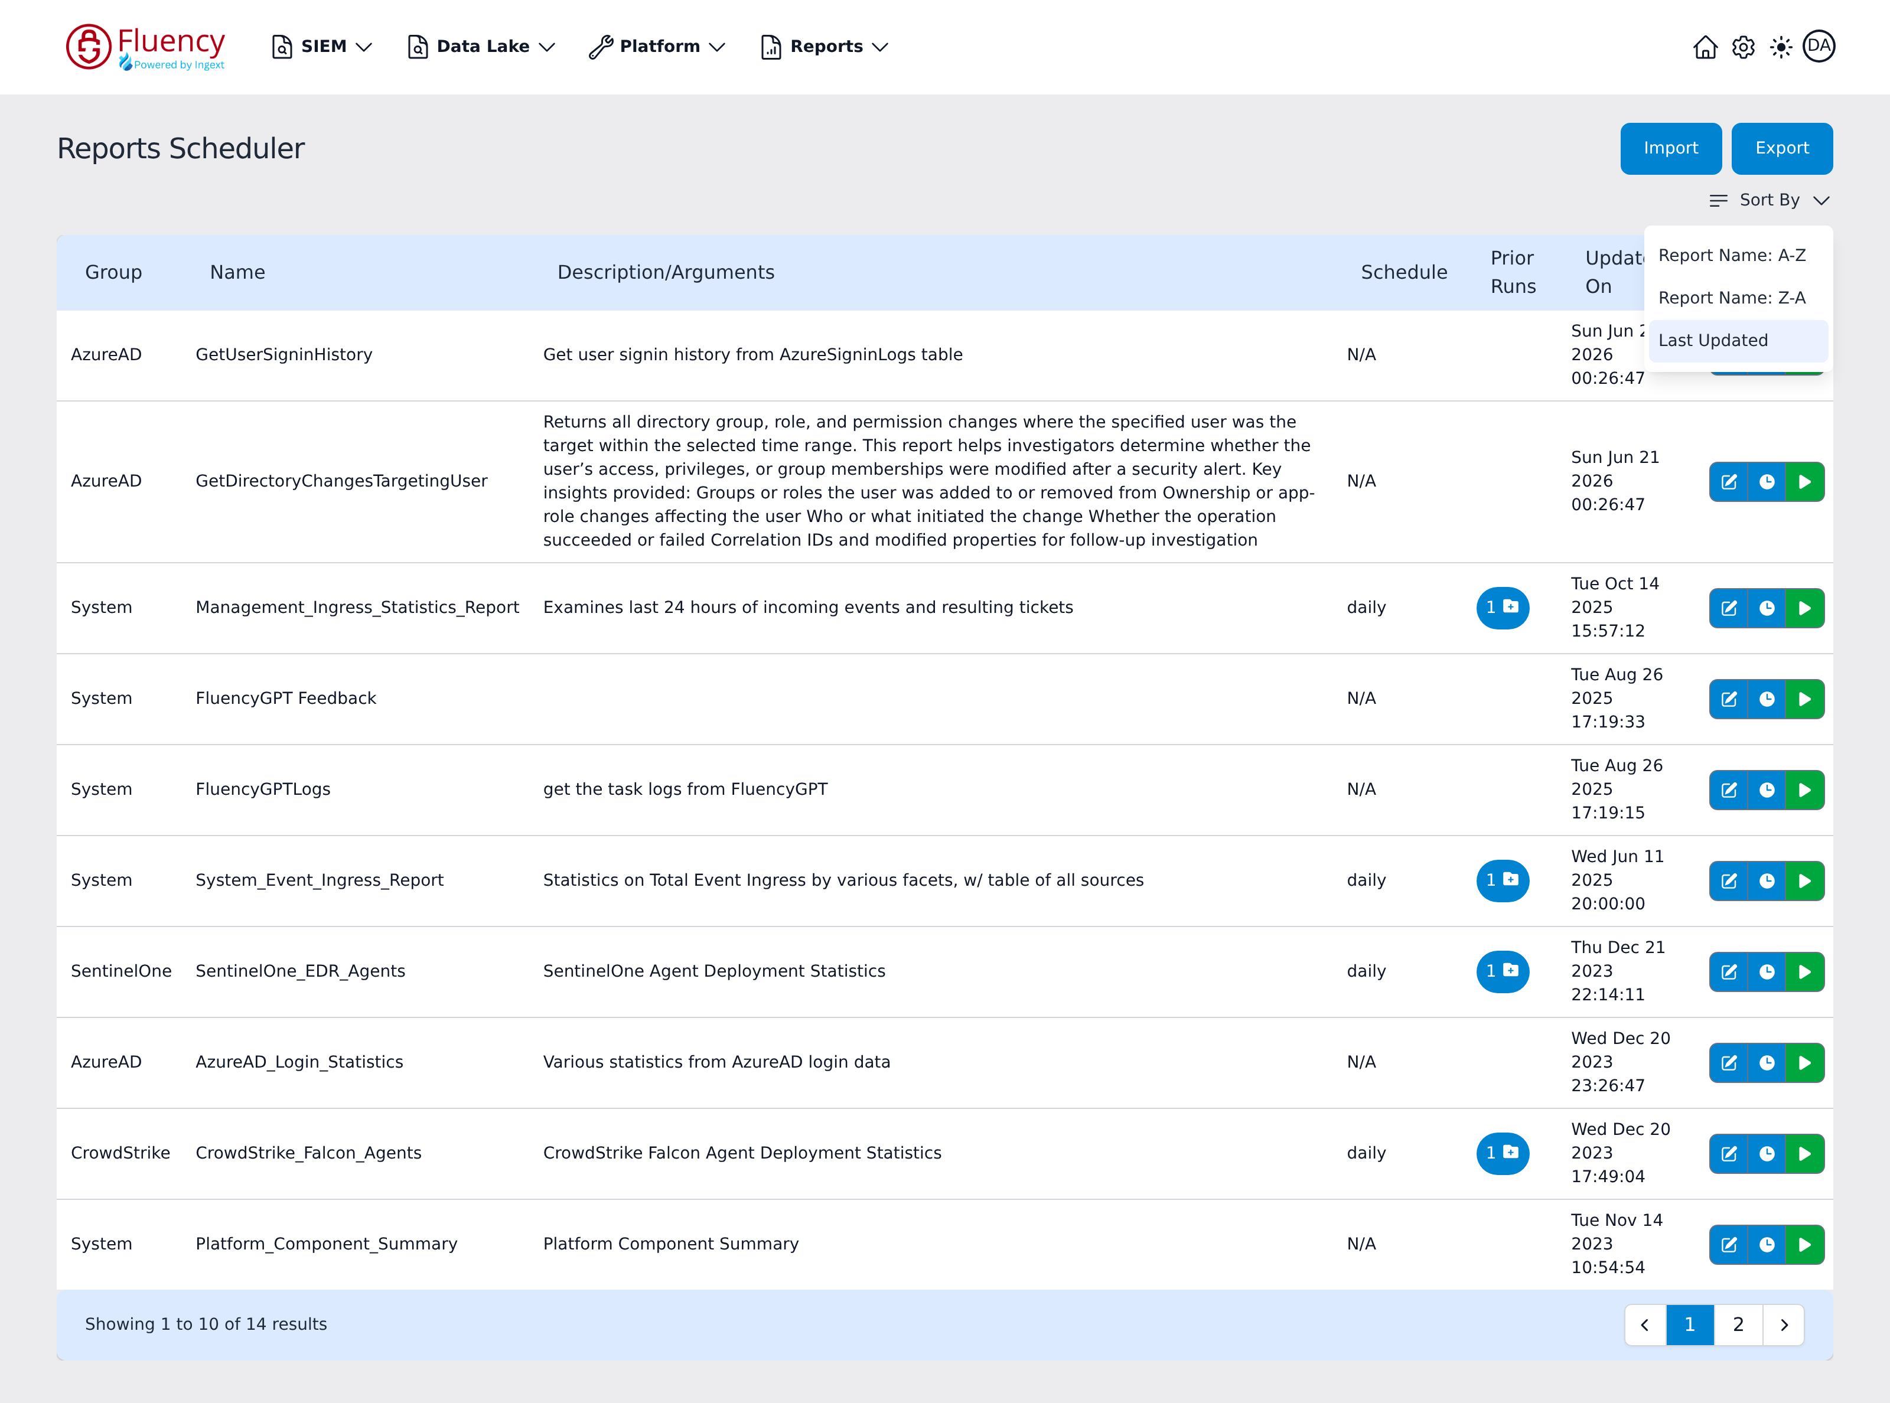Expand the SIEM menu
Image resolution: width=1890 pixels, height=1403 pixels.
click(x=322, y=47)
